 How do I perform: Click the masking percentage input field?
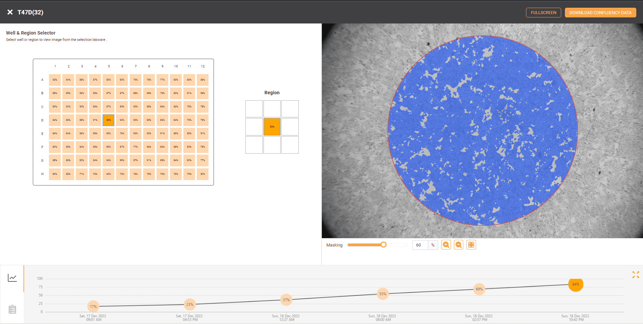[420, 245]
